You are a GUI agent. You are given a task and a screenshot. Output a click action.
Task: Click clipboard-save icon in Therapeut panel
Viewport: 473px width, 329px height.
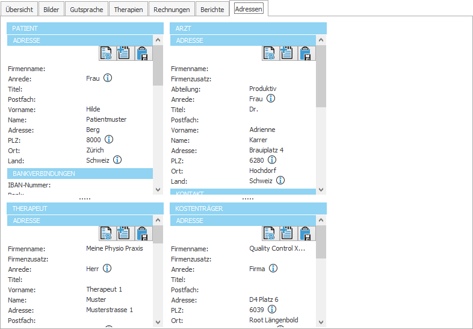[x=143, y=233]
